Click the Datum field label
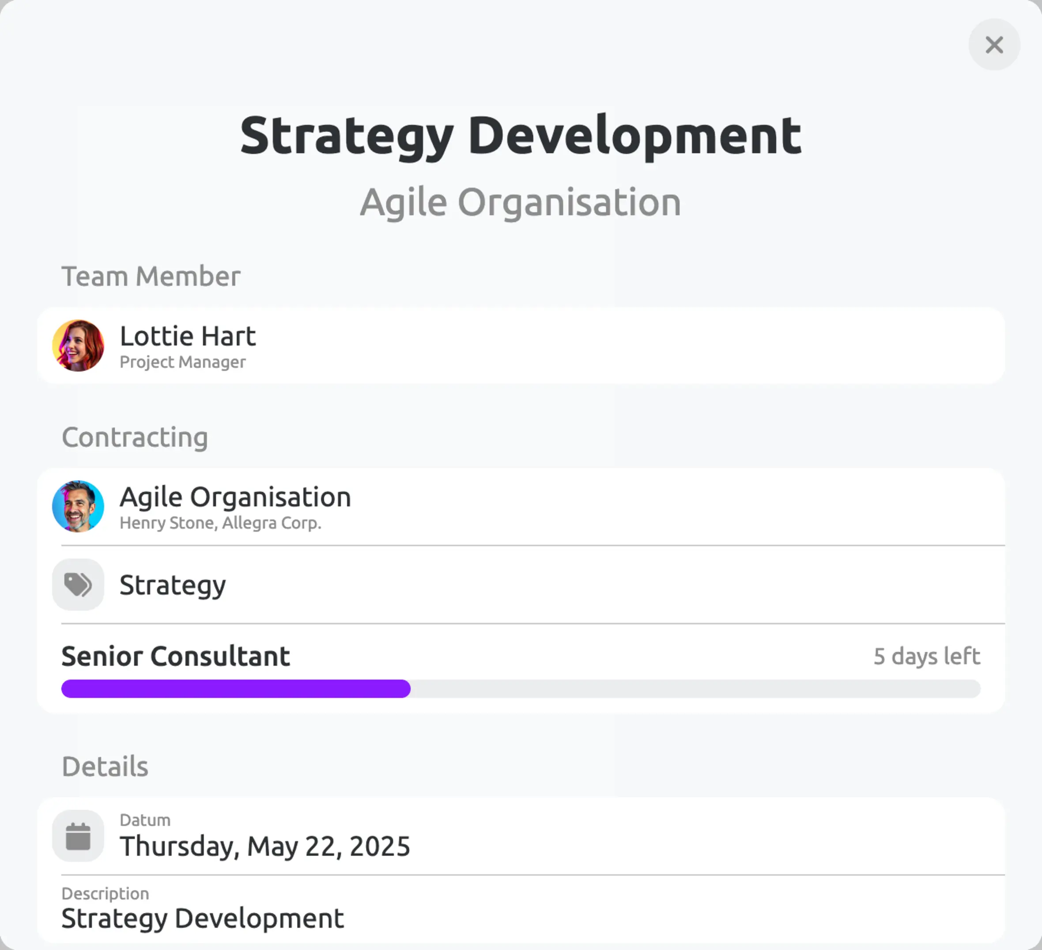This screenshot has height=950, width=1042. (145, 820)
